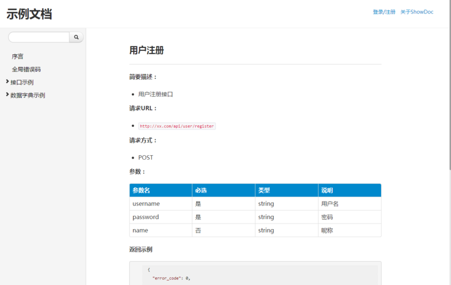Focus the sidebar search input field
The image size is (451, 285).
pos(39,37)
